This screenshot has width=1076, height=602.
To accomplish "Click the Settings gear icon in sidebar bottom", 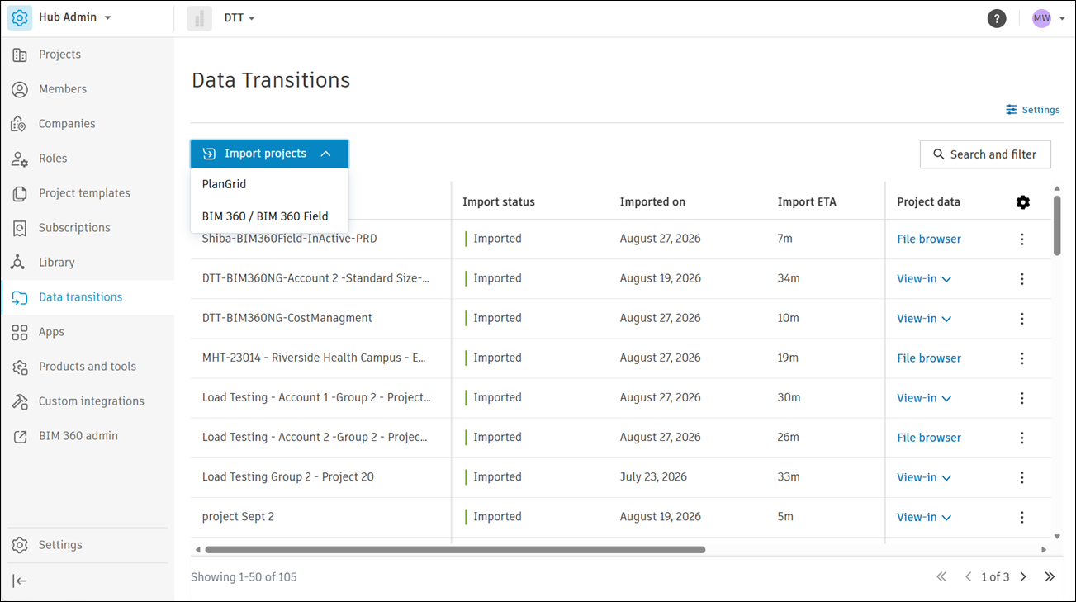I will 19,545.
